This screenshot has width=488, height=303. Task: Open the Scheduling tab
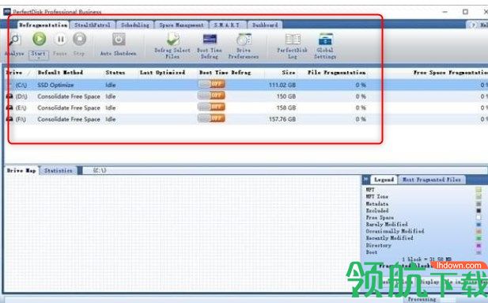[x=135, y=25]
